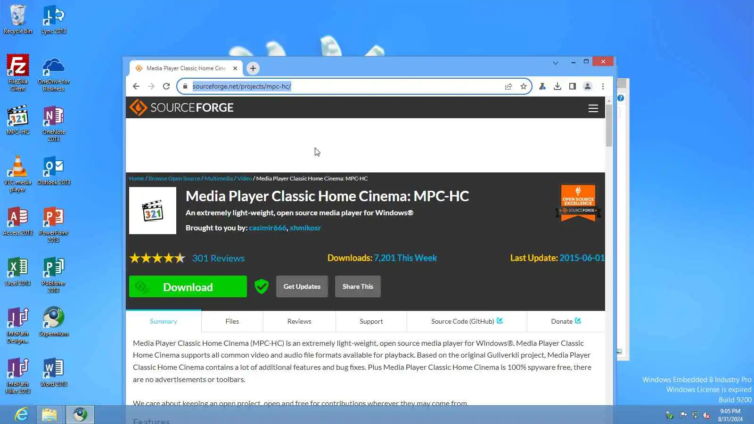Close the Media Player Classic tab
Screen dimensions: 754x424
tap(235, 68)
